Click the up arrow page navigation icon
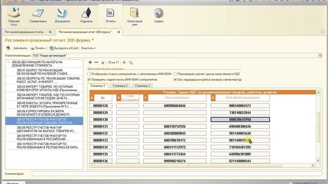328x184 pixels. [102, 62]
